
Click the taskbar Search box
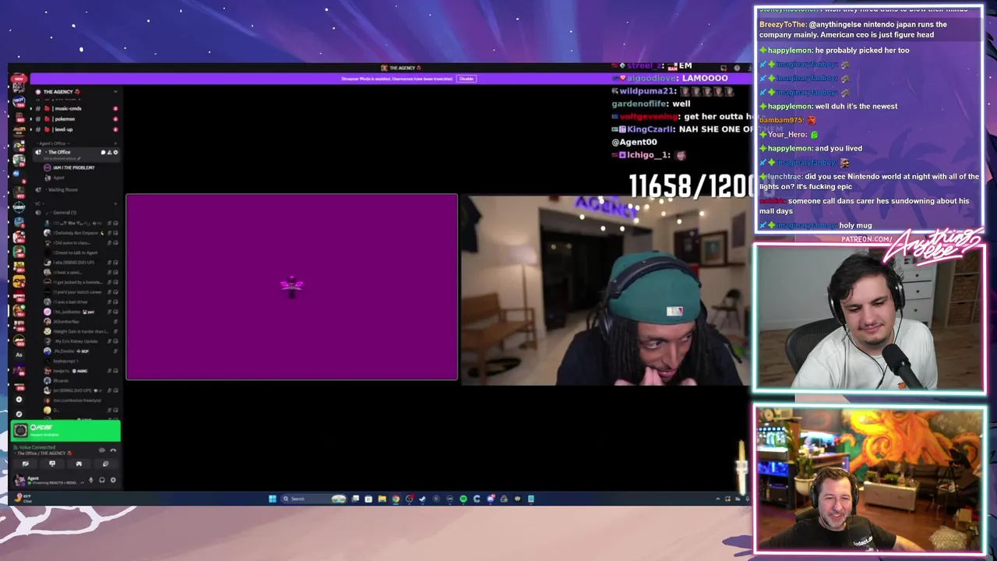[313, 499]
